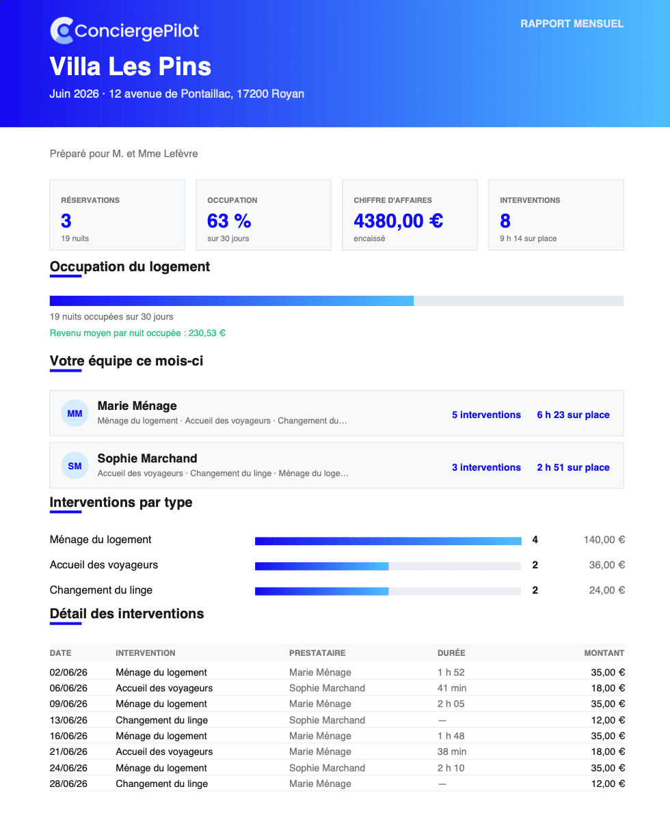
Task: Select "6 h 23 sur place"
Action: pyautogui.click(x=573, y=415)
